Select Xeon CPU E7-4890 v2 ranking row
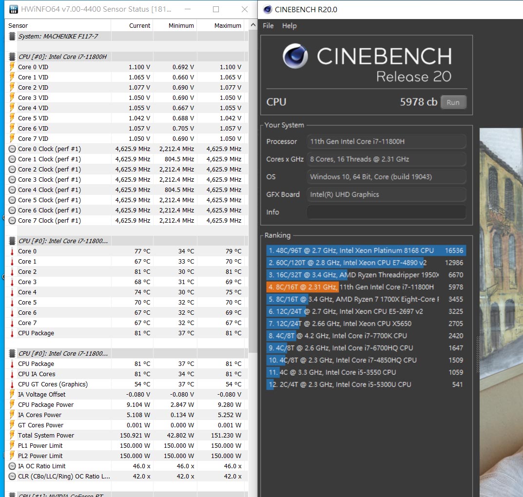This screenshot has height=497, width=523. [366, 263]
